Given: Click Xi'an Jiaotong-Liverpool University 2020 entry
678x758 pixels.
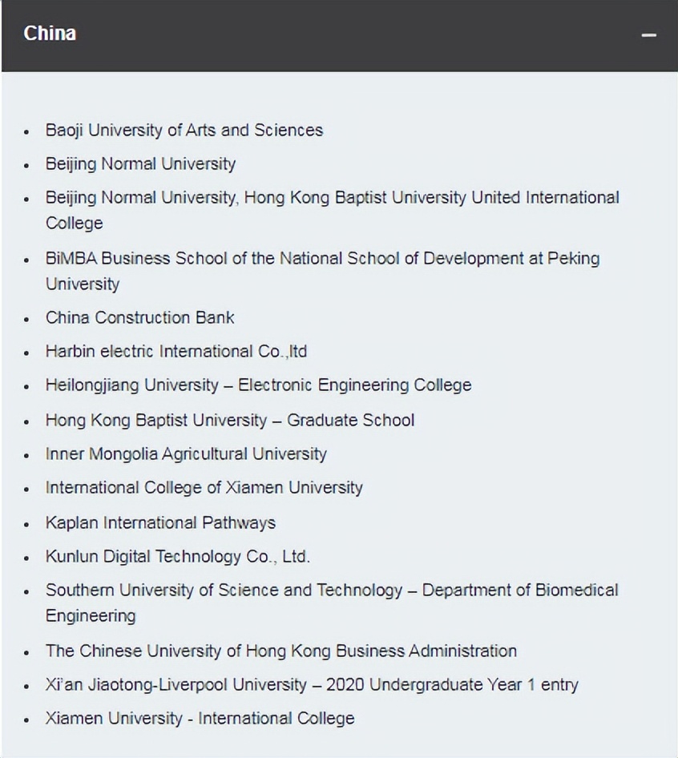Looking at the screenshot, I should pyautogui.click(x=312, y=685).
